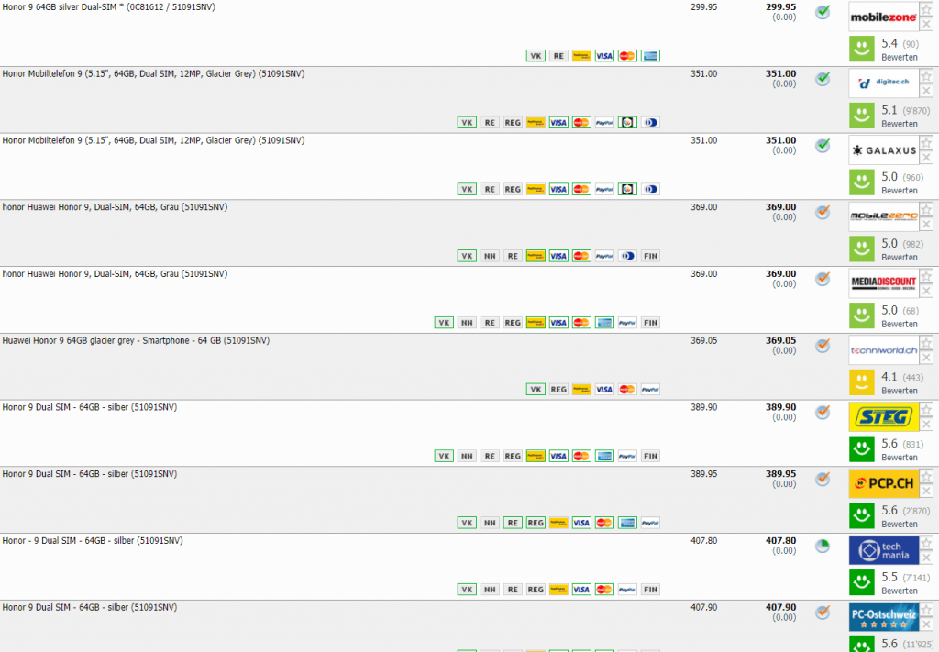Click the bold price 299.95

[781, 7]
